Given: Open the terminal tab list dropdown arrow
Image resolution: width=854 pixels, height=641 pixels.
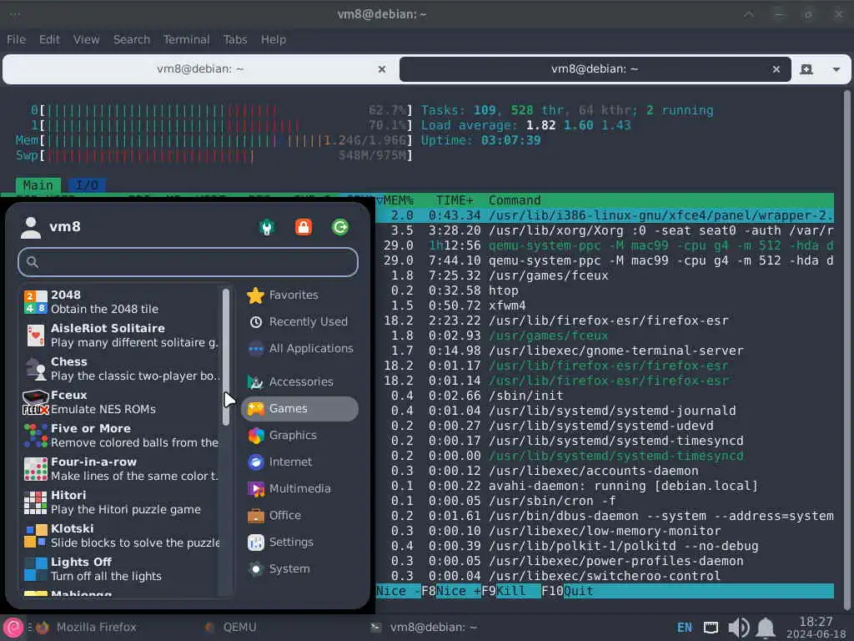Looking at the screenshot, I should pyautogui.click(x=836, y=70).
